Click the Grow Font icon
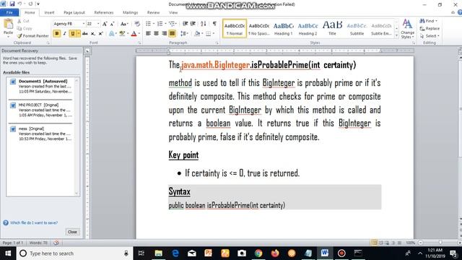The image size is (462, 260). (x=105, y=24)
